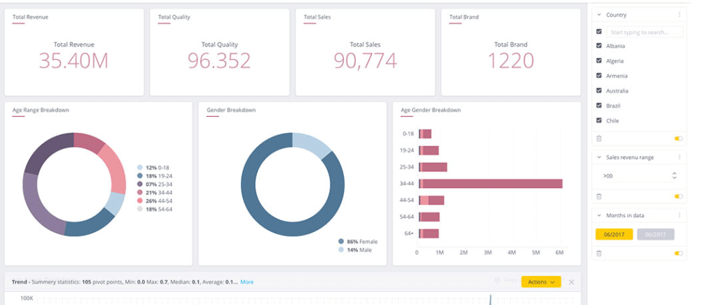Uncheck the Armenia country checkbox

599,76
